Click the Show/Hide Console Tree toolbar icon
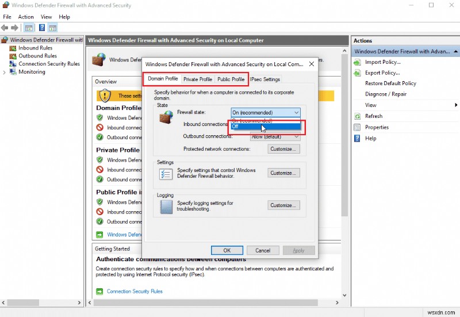Viewport: 460px width, 317px height. point(28,28)
